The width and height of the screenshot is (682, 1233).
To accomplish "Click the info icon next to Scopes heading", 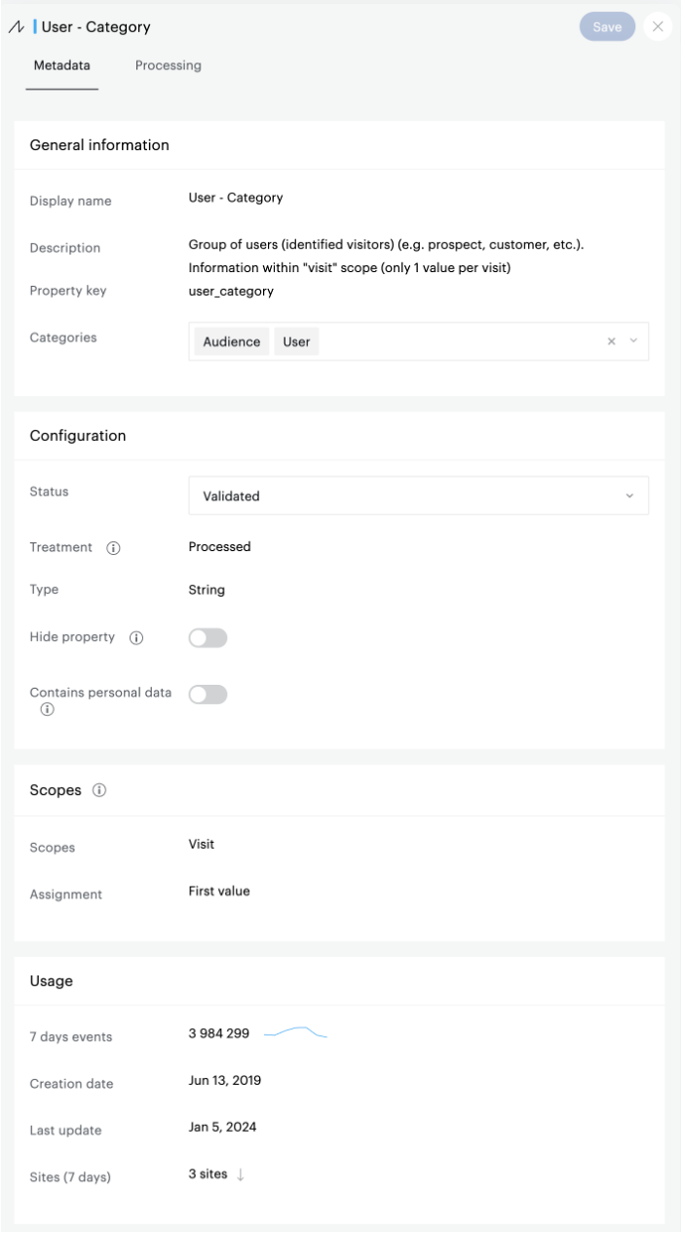I will tap(99, 790).
